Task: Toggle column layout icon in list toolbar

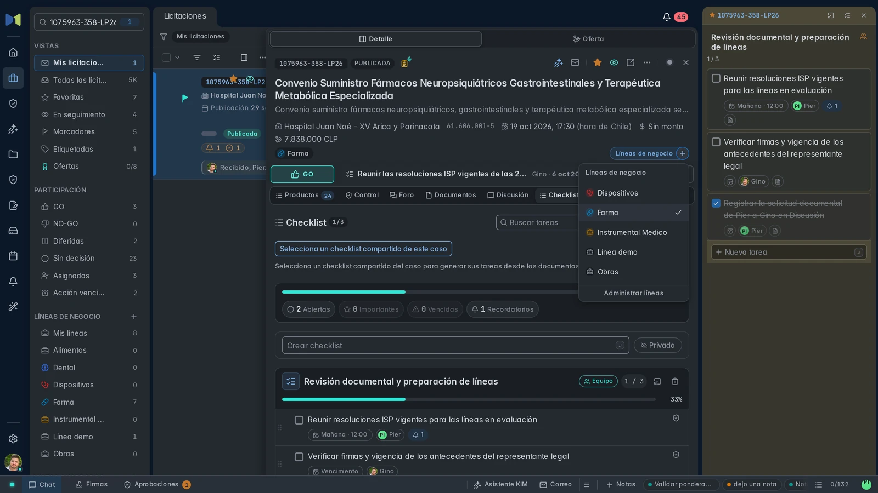Action: click(244, 58)
